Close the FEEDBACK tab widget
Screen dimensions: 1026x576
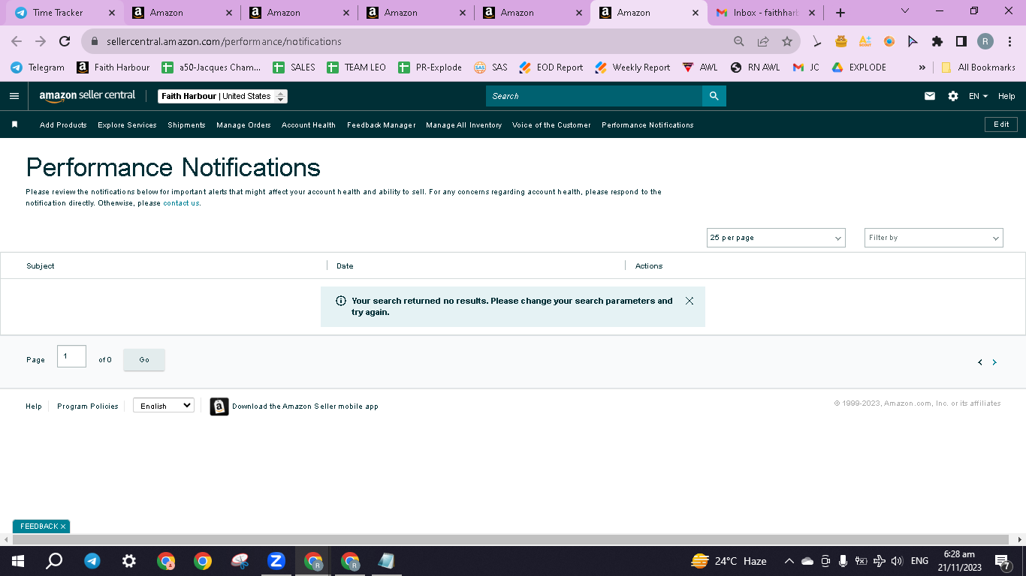click(63, 526)
